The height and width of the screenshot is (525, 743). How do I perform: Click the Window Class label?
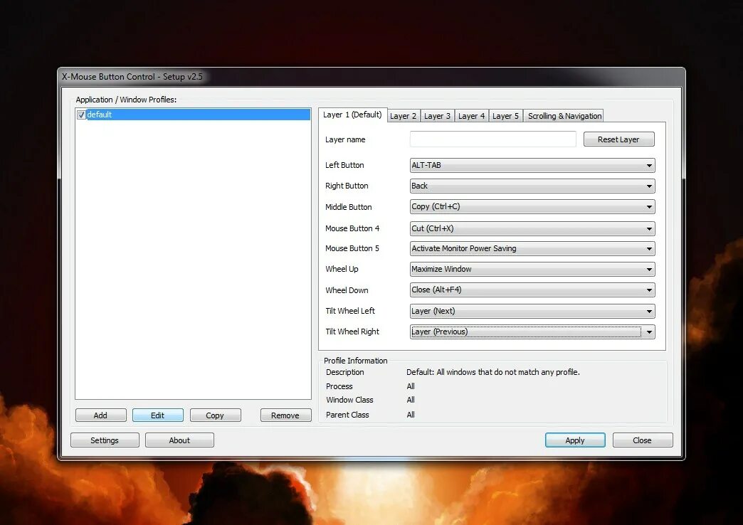[349, 400]
